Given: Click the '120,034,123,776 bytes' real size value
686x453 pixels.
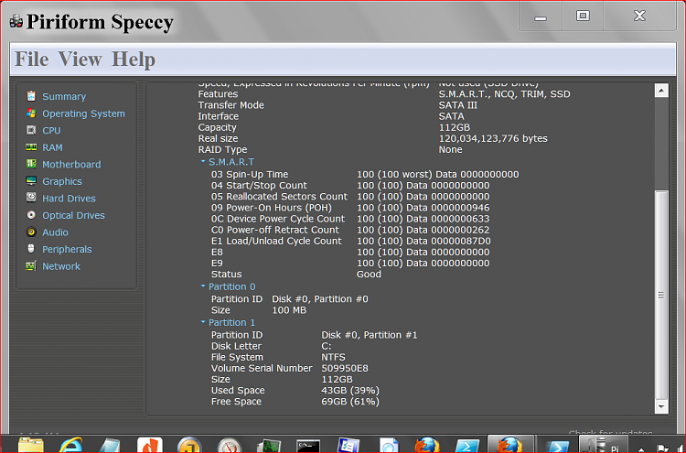Looking at the screenshot, I should [x=493, y=139].
